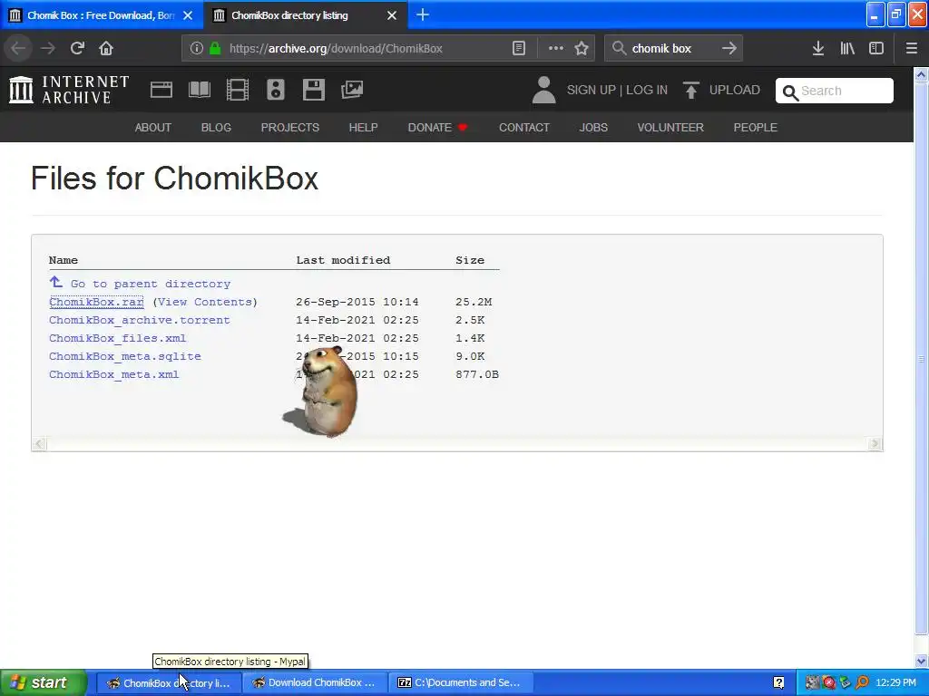
Task: Open the page actions three-dot menu
Action: coord(556,48)
